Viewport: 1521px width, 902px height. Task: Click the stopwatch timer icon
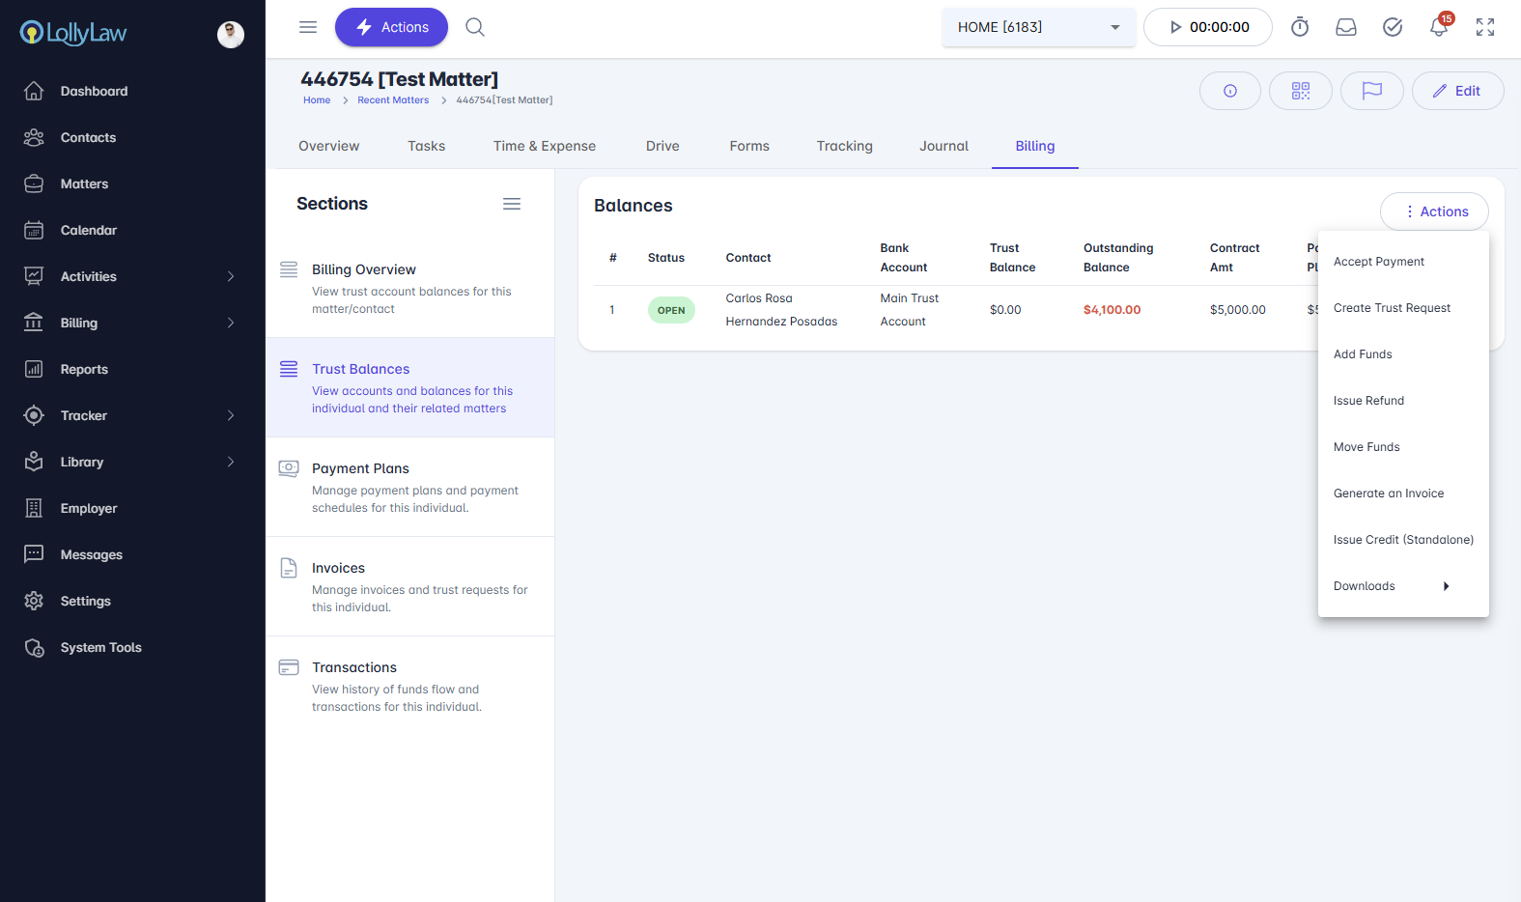pyautogui.click(x=1300, y=27)
